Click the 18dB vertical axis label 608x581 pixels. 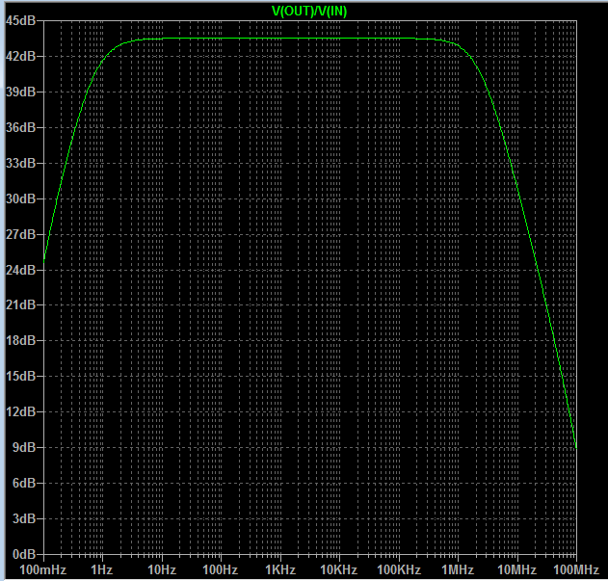point(20,340)
